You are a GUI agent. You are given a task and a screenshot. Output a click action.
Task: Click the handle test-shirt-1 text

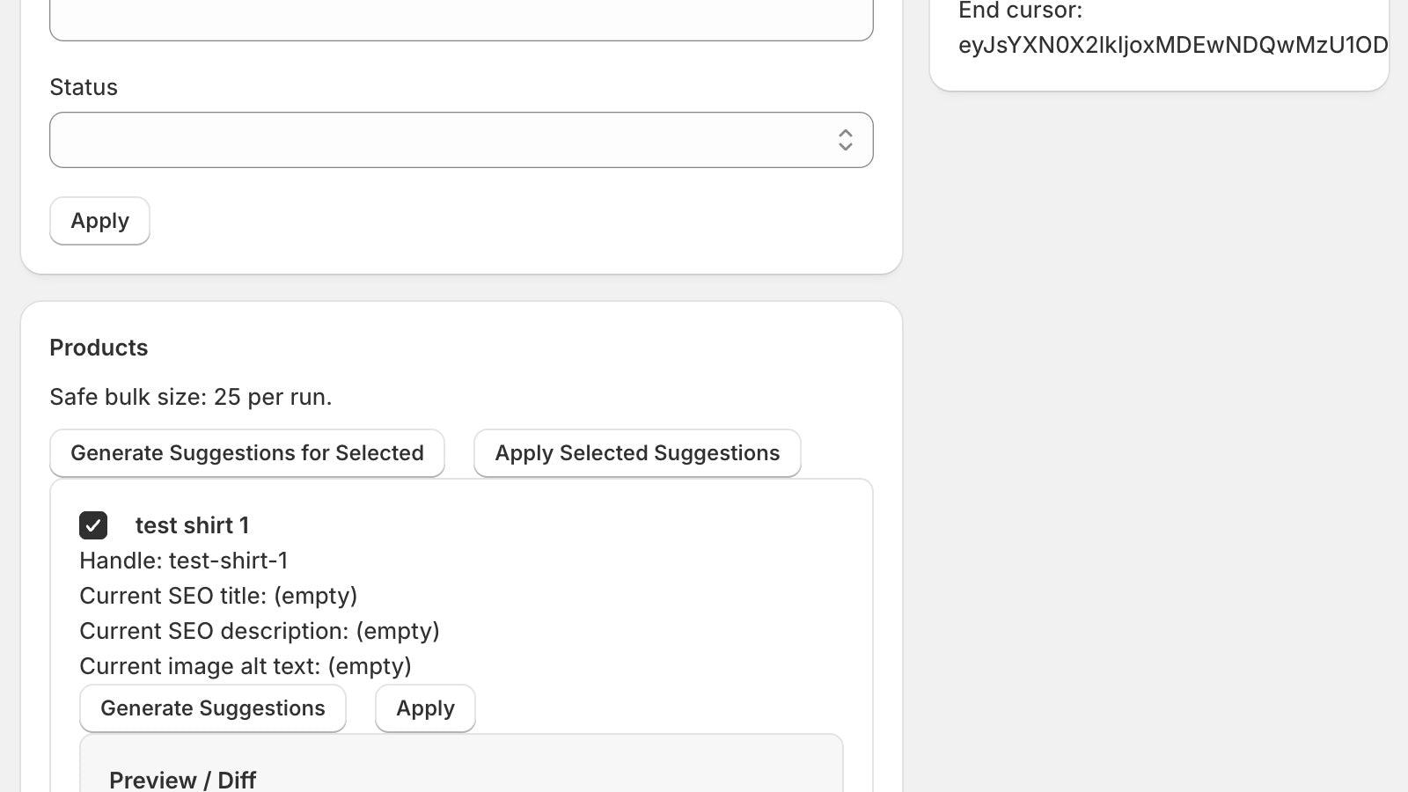click(185, 561)
